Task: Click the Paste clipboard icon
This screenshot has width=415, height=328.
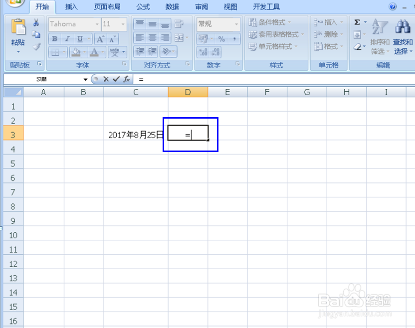Action: pyautogui.click(x=18, y=26)
